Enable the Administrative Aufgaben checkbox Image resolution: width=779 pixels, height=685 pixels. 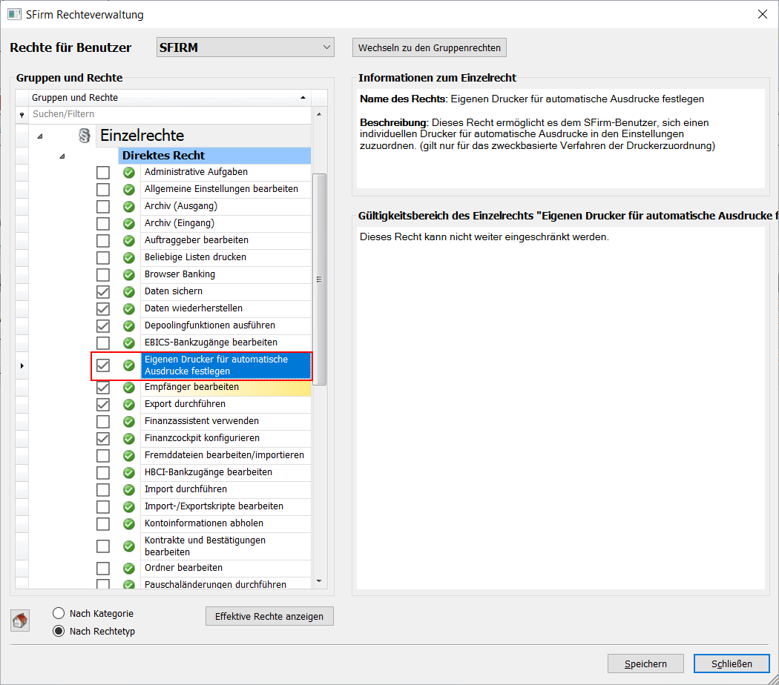[x=103, y=172]
